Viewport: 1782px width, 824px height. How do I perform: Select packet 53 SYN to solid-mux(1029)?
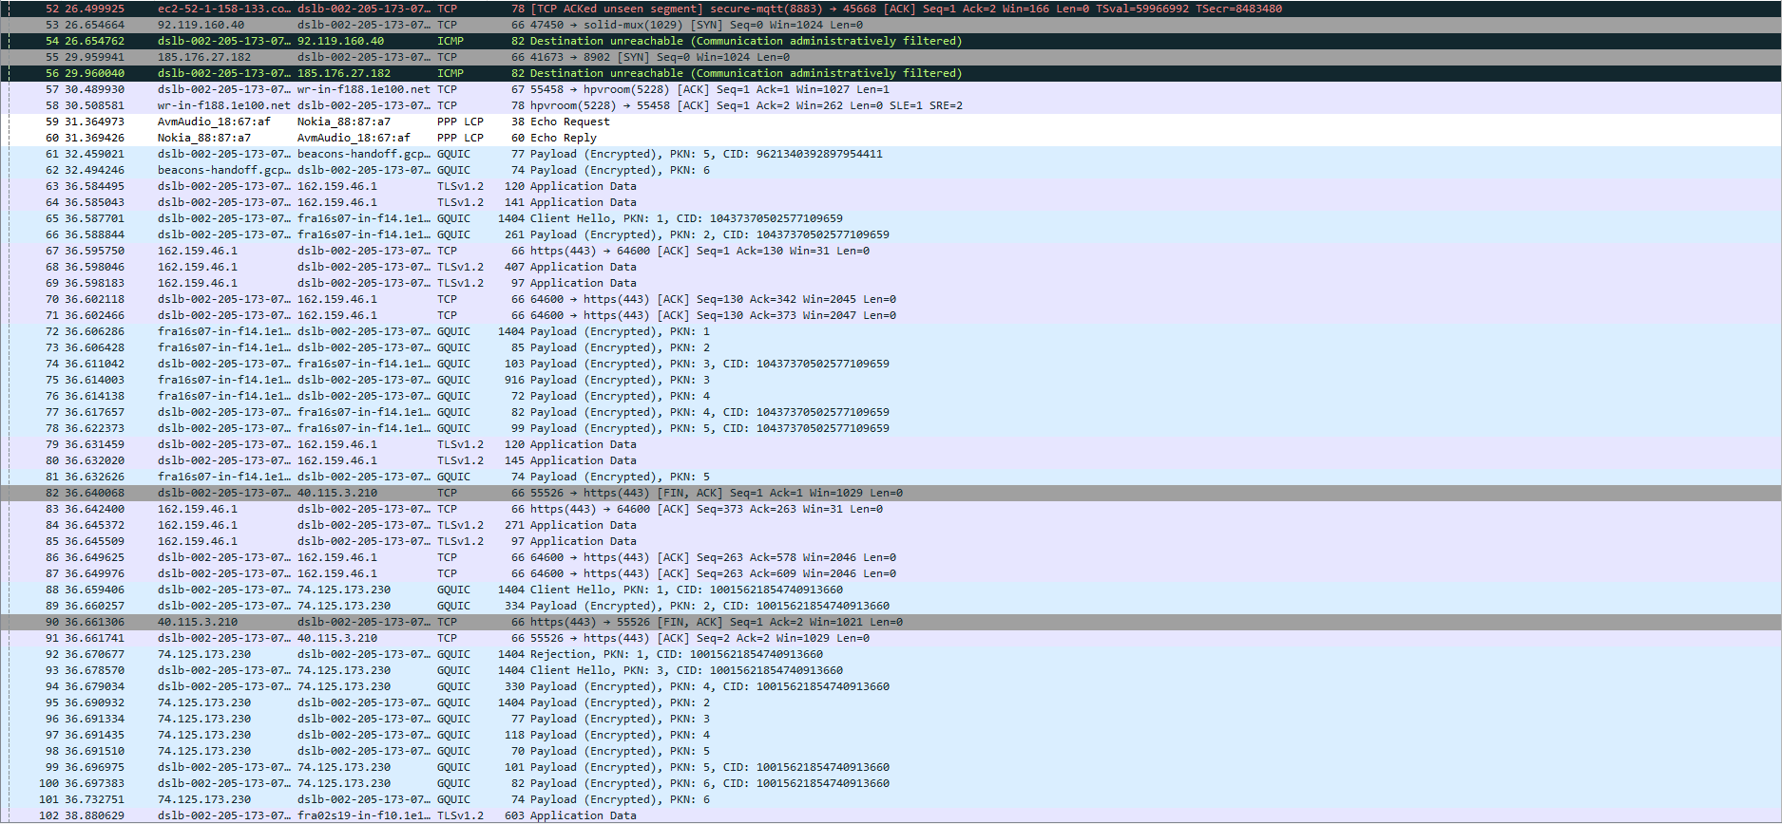pos(891,25)
